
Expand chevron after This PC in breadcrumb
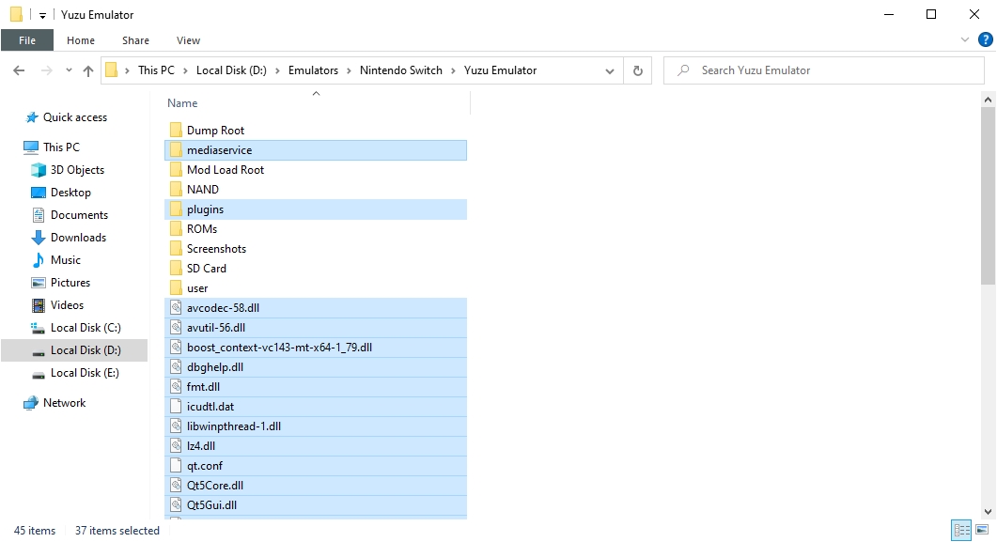tap(185, 70)
